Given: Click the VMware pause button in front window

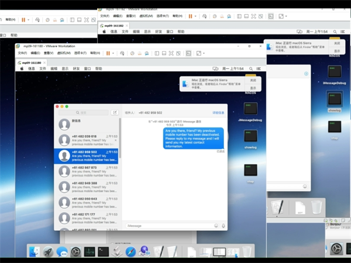Looking at the screenshot, I should pyautogui.click(x=108, y=53).
